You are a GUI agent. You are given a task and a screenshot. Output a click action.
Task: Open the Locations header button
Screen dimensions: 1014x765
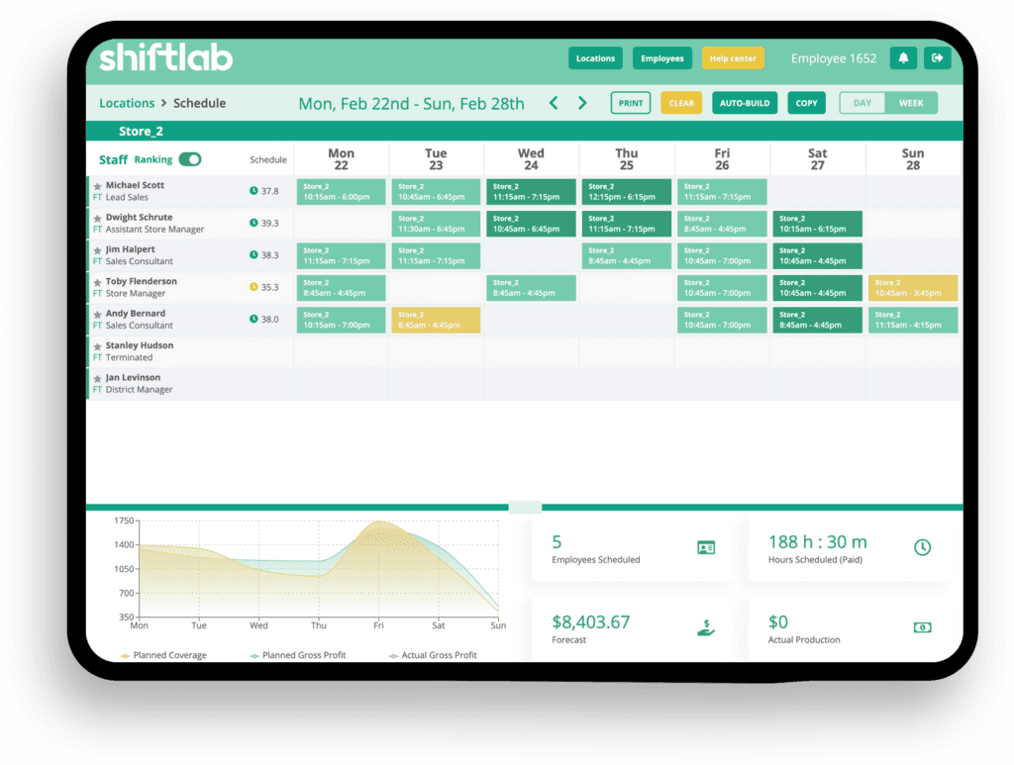coord(595,58)
